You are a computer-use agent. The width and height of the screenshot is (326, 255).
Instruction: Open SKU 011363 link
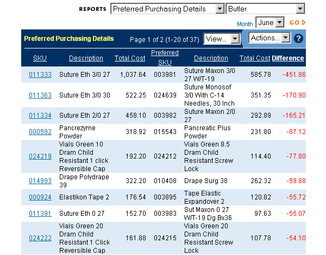(x=40, y=95)
